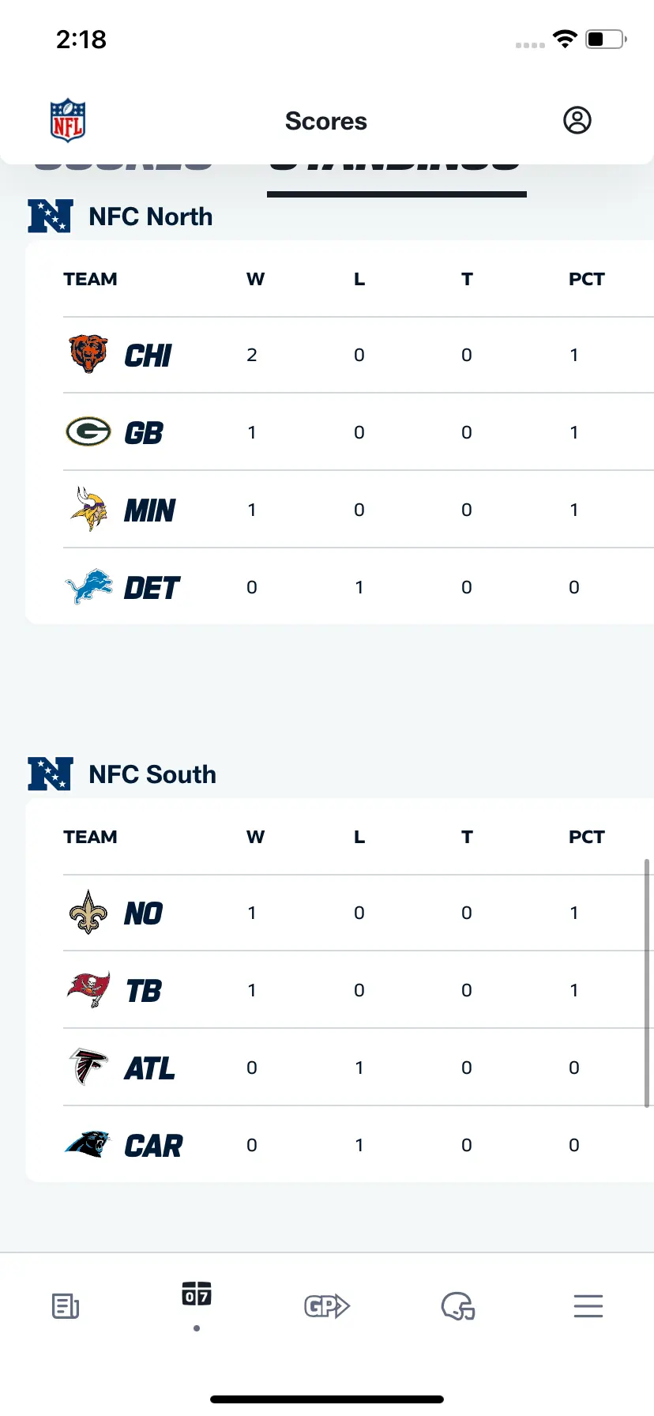Tap the NFL shield logo
The image size is (654, 1416).
pyautogui.click(x=68, y=120)
